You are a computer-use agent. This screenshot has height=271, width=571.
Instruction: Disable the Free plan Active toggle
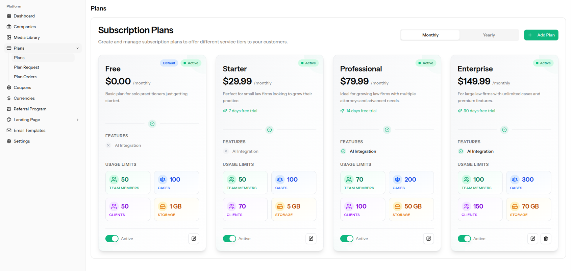coord(112,239)
